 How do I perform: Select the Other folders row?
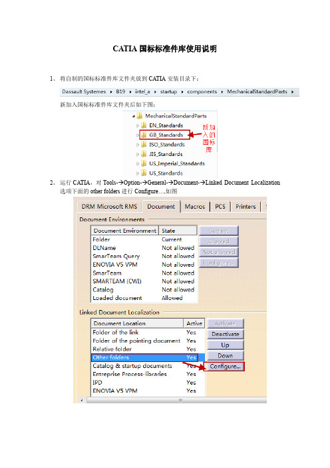148,357
